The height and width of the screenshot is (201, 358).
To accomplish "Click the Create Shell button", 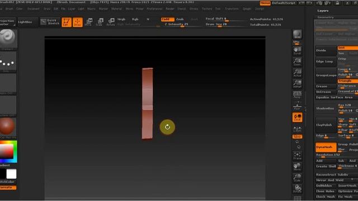I will tap(326, 166).
